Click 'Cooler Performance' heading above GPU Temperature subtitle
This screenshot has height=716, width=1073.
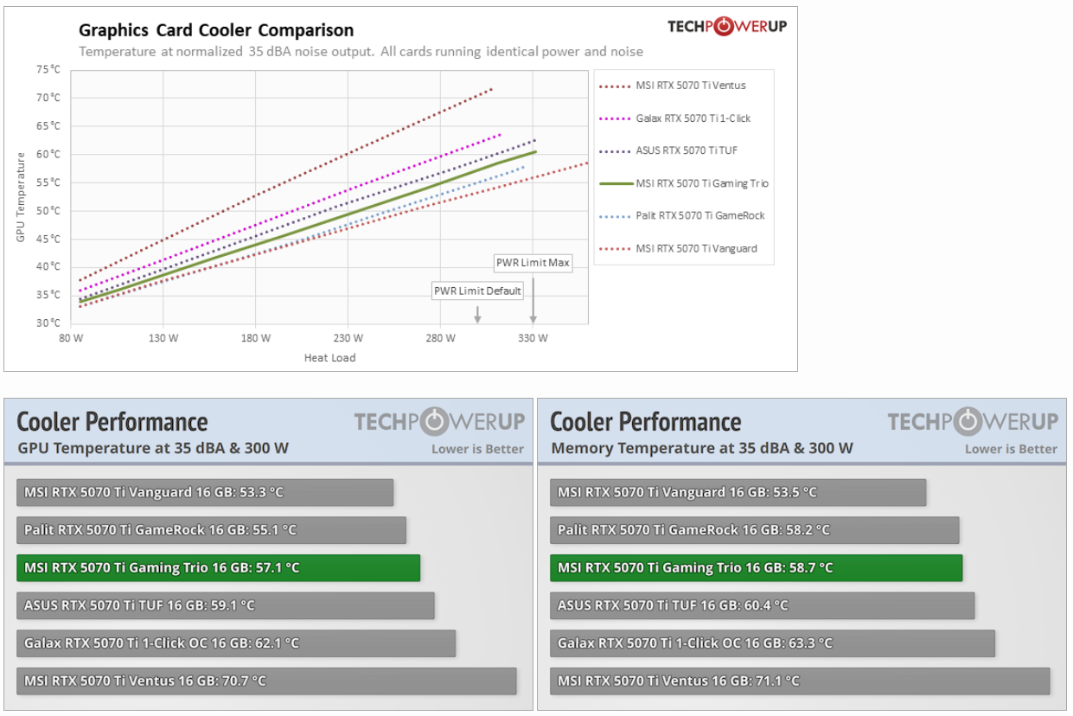pos(112,422)
